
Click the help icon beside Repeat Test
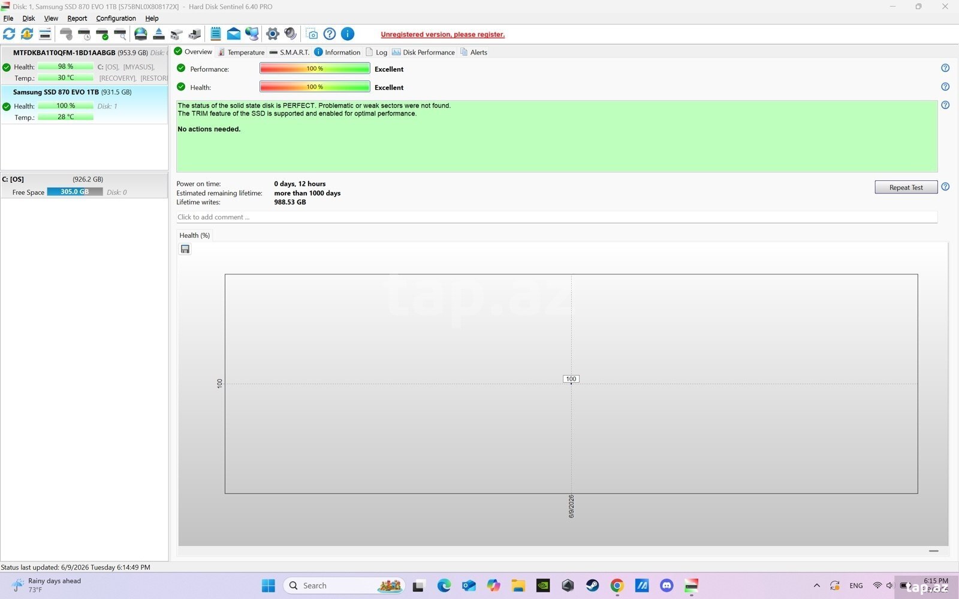point(945,187)
